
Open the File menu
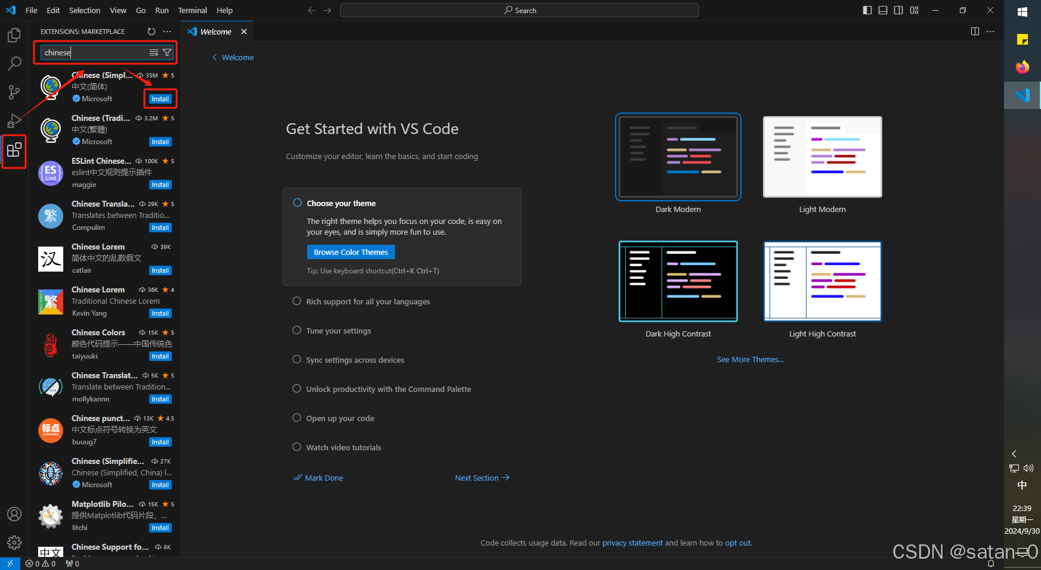click(32, 10)
